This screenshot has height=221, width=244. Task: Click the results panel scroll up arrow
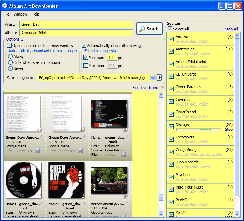[x=161, y=95]
